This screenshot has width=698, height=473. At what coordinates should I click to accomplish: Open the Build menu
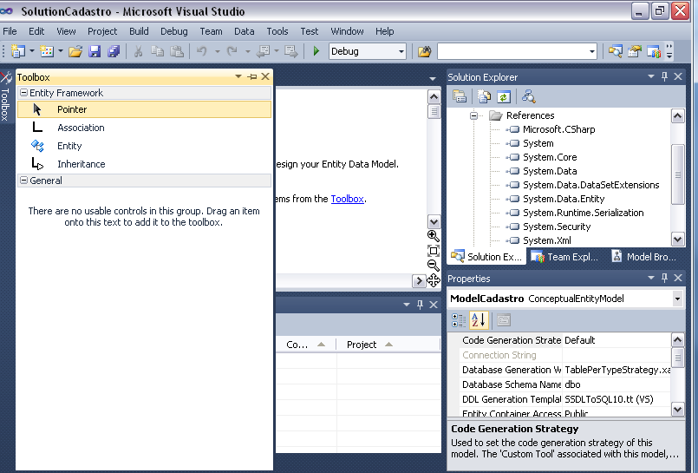point(139,31)
